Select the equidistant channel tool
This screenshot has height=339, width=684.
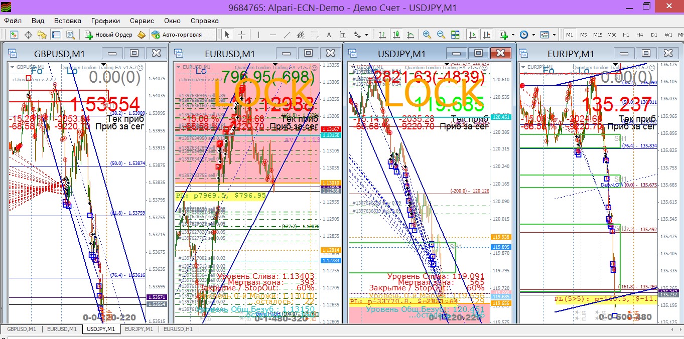tap(301, 35)
